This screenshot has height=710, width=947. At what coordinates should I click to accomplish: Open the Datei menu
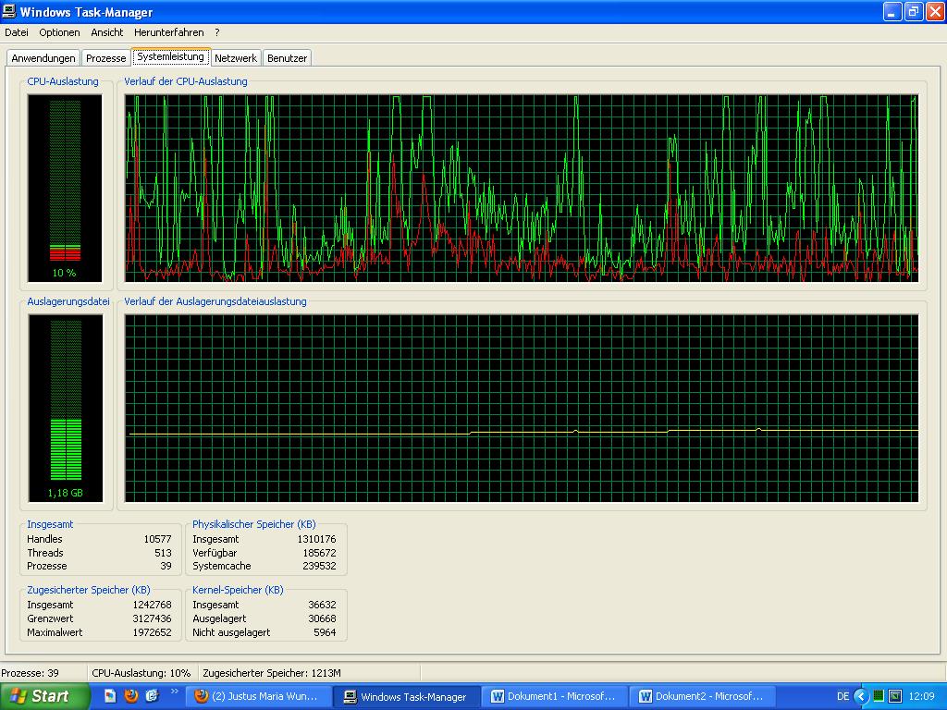(17, 32)
